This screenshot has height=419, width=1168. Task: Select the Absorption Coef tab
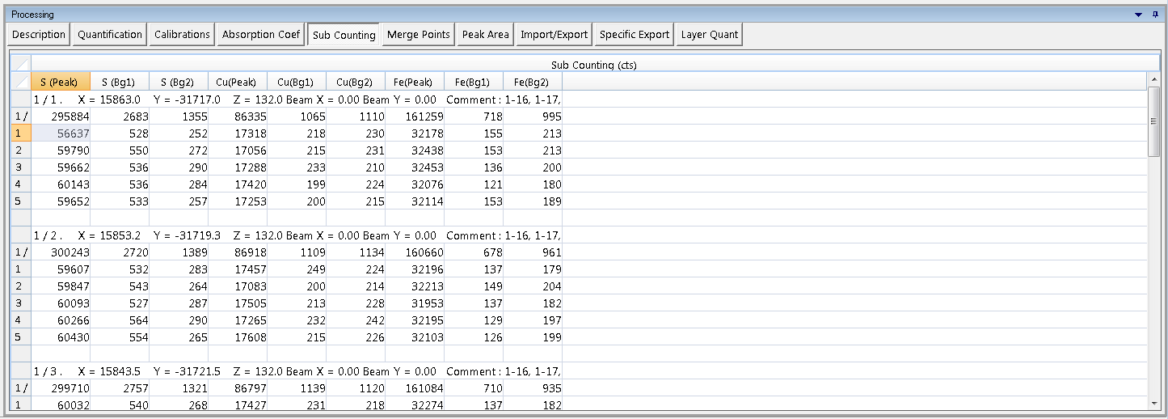coord(261,35)
